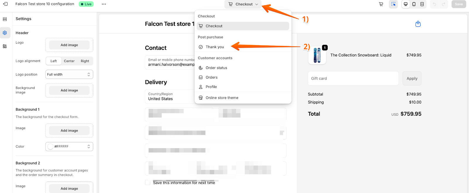The width and height of the screenshot is (469, 193).
Task: Open the Apps panel icon in sidebar
Action: pyautogui.click(x=5, y=46)
